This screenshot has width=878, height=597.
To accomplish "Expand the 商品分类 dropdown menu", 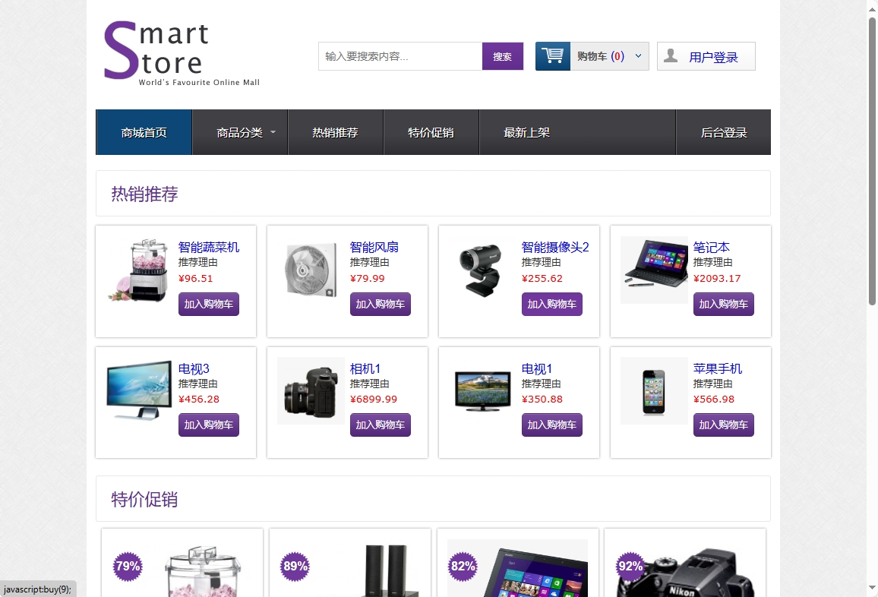I will click(240, 131).
